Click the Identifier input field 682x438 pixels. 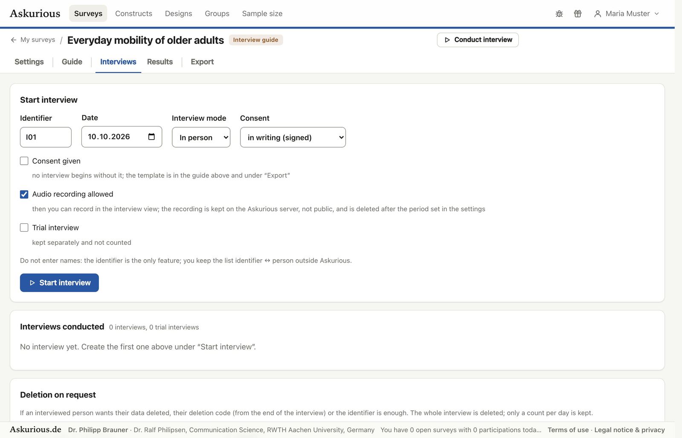(46, 137)
